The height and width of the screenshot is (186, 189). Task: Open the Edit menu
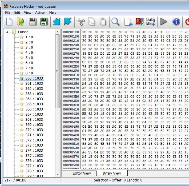pyautogui.click(x=17, y=13)
